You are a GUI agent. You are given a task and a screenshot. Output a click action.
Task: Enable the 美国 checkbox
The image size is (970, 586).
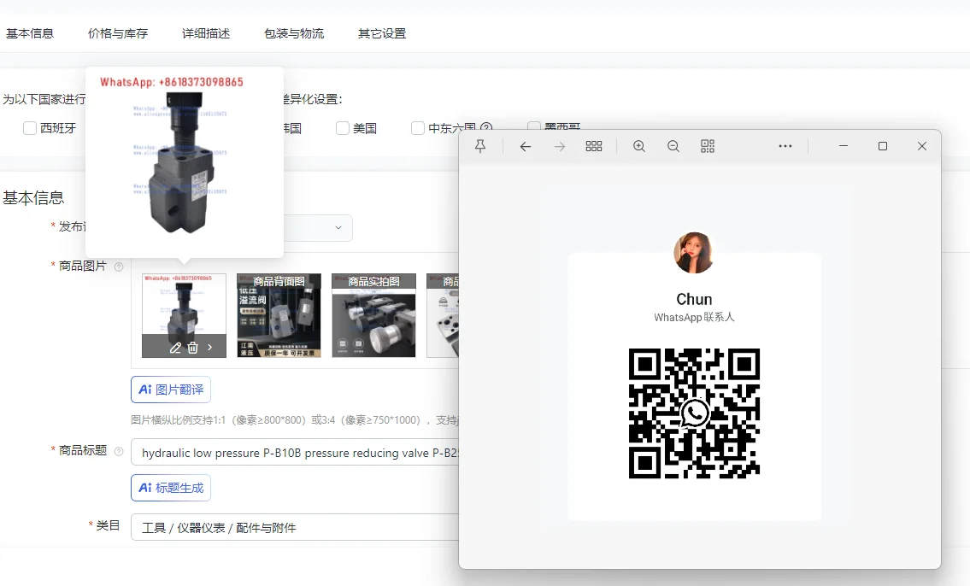[343, 128]
